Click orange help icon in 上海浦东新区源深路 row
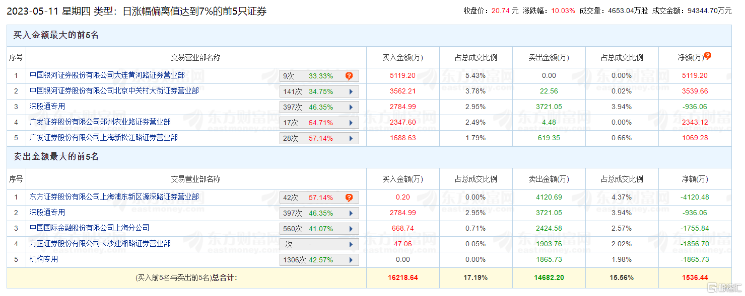Viewport: 745px width, 296px height. coord(349,198)
